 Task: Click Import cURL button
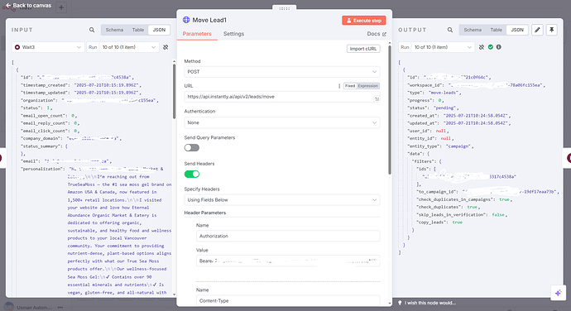coord(363,49)
